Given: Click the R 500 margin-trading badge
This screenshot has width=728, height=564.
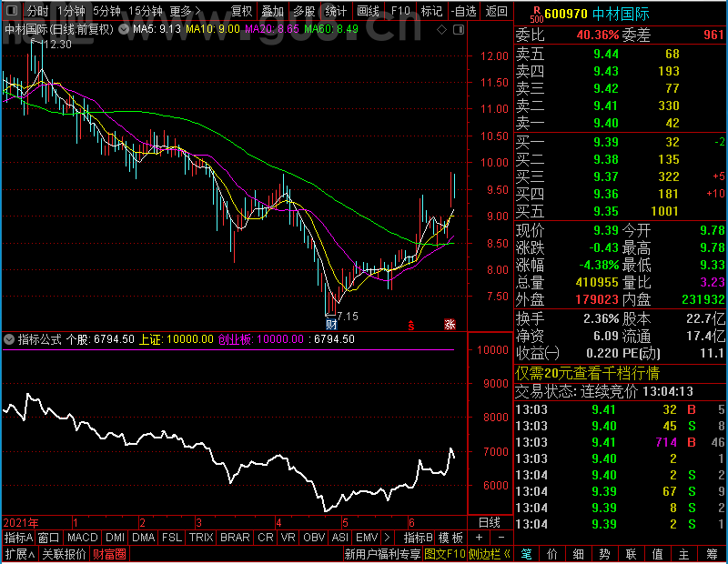Looking at the screenshot, I should pos(537,15).
